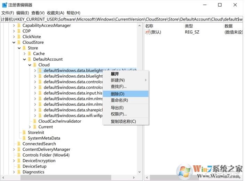Choose 权限(P)... in the context menu
This screenshot has height=181, width=245.
pyautogui.click(x=126, y=114)
